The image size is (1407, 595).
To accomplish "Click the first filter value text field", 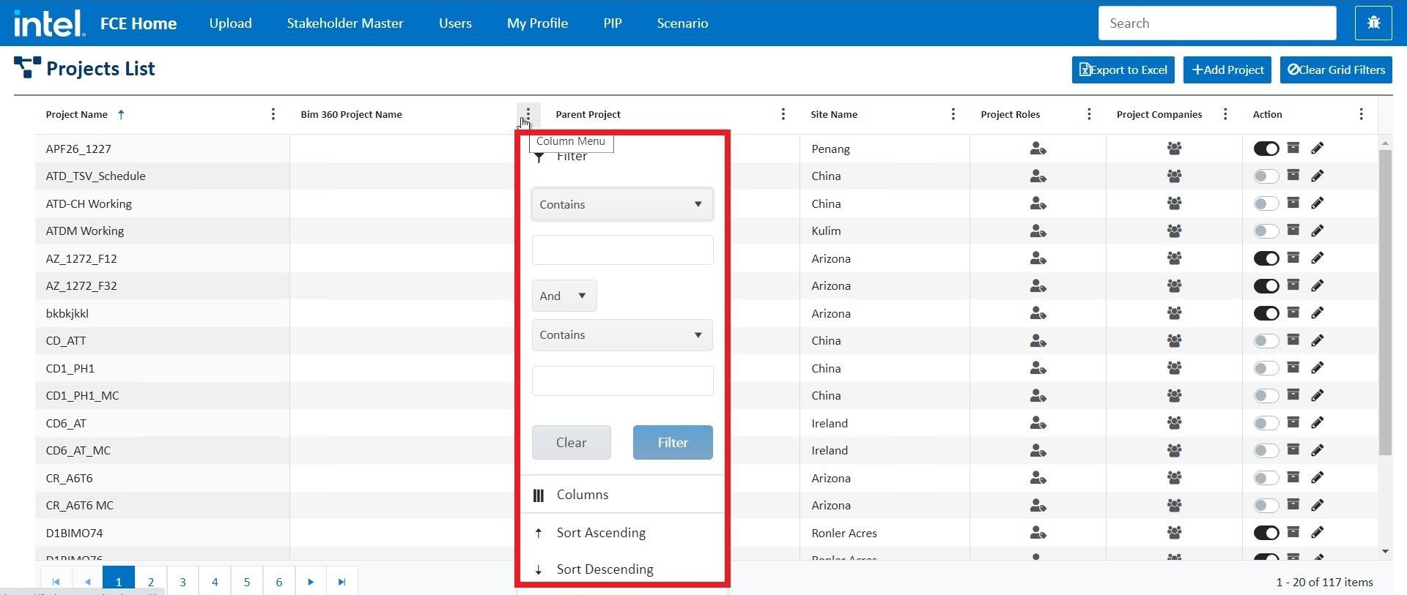I will 622,250.
